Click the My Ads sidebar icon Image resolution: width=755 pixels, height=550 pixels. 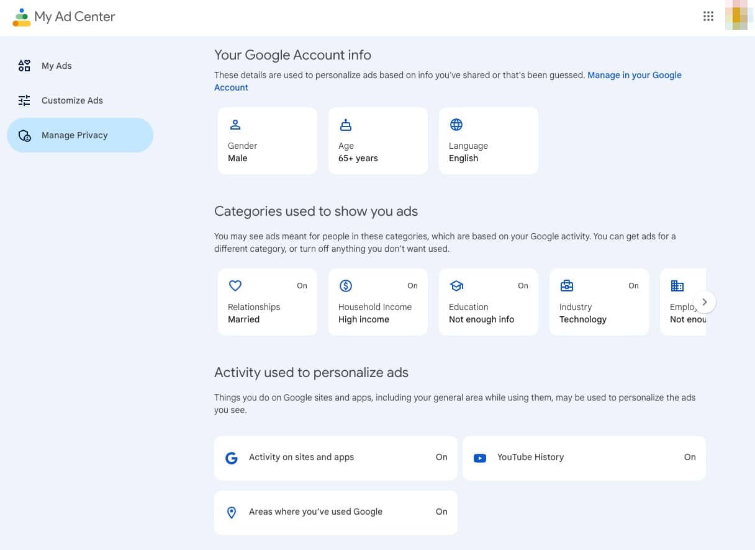24,66
